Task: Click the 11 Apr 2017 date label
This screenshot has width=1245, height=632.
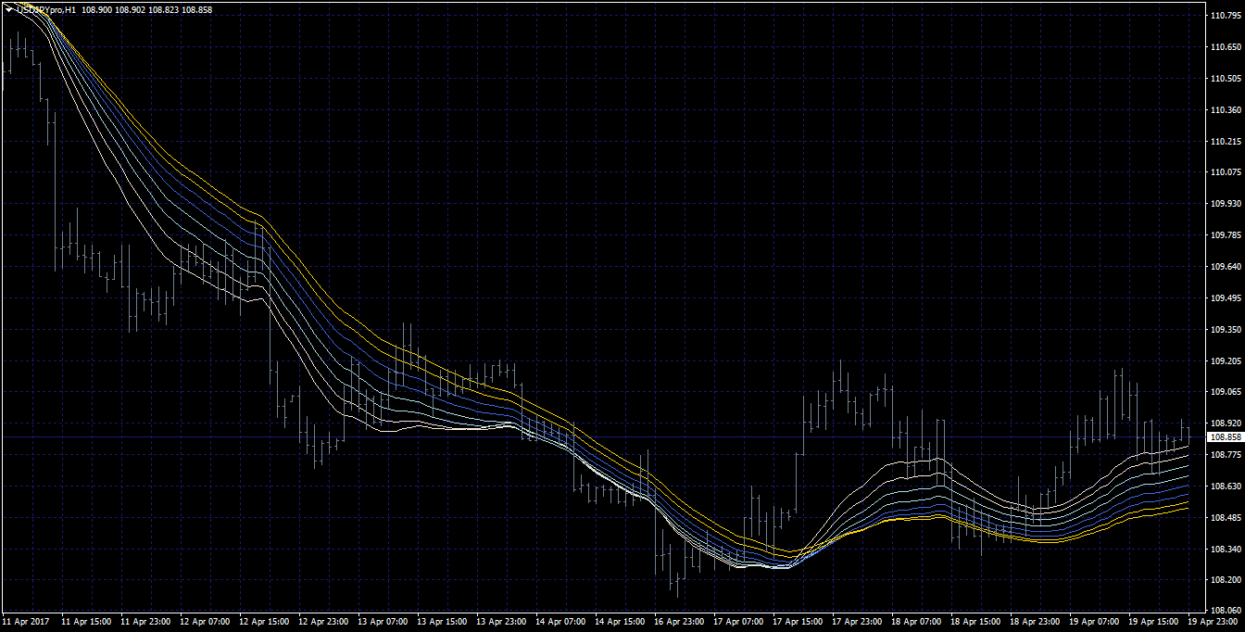Action: click(x=26, y=622)
